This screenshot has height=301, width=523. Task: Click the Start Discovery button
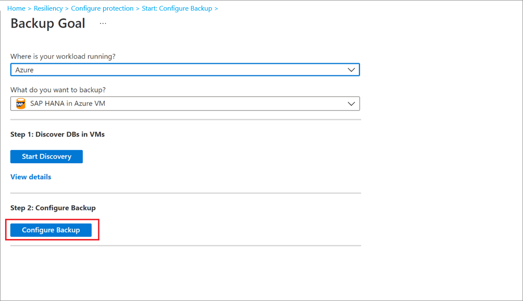click(x=46, y=156)
